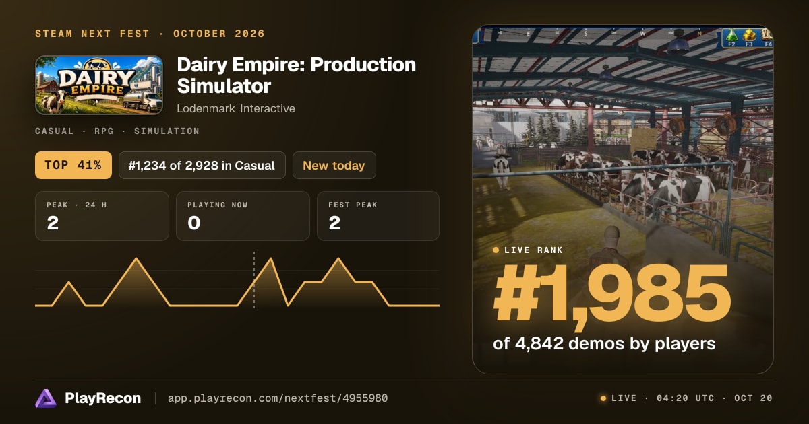Click the PlayRecon brand name
Screen dimensions: 809x424
tap(103, 398)
